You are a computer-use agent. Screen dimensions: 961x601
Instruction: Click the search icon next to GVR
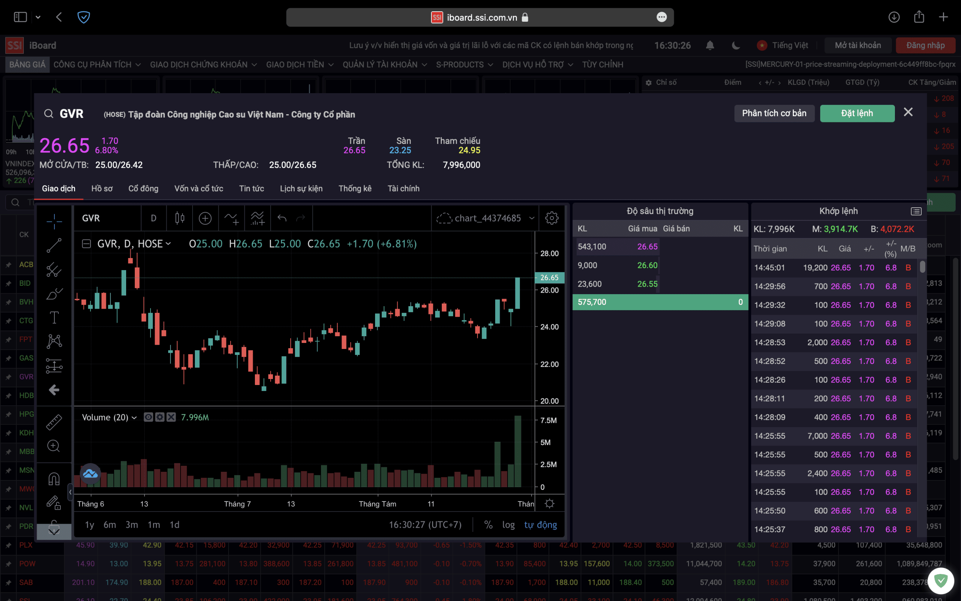coord(48,114)
